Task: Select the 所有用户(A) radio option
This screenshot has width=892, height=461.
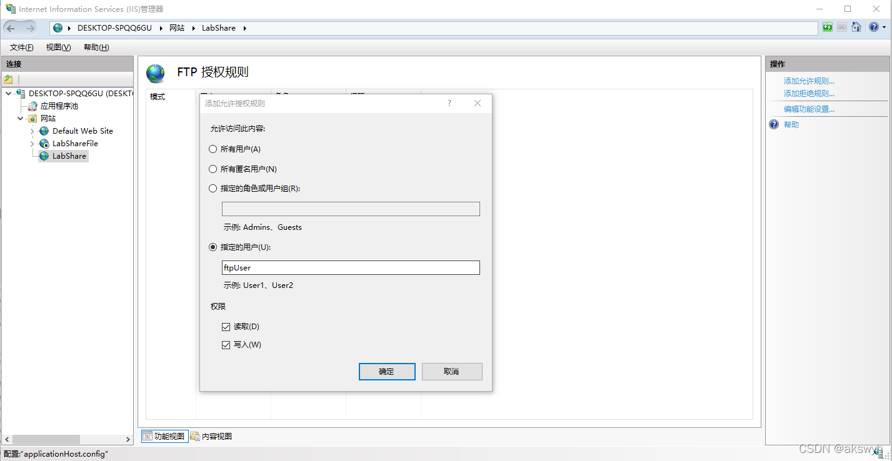Action: (213, 149)
